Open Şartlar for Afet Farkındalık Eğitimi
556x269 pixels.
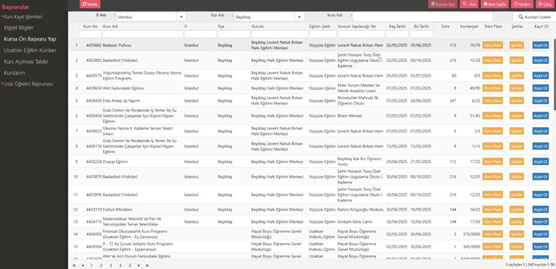click(x=517, y=88)
